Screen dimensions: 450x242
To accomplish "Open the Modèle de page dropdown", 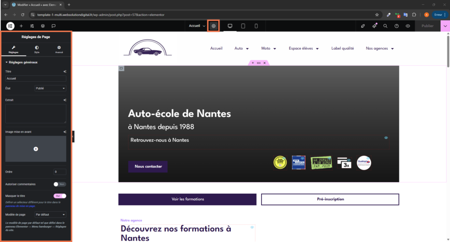I will (50, 214).
